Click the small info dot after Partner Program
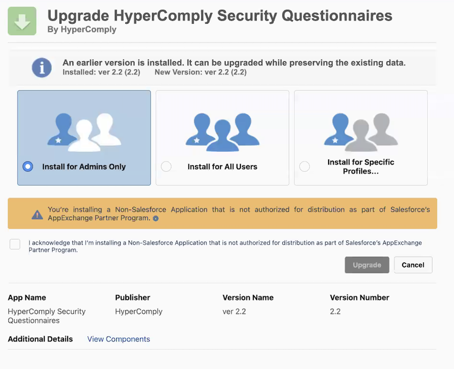 [156, 218]
